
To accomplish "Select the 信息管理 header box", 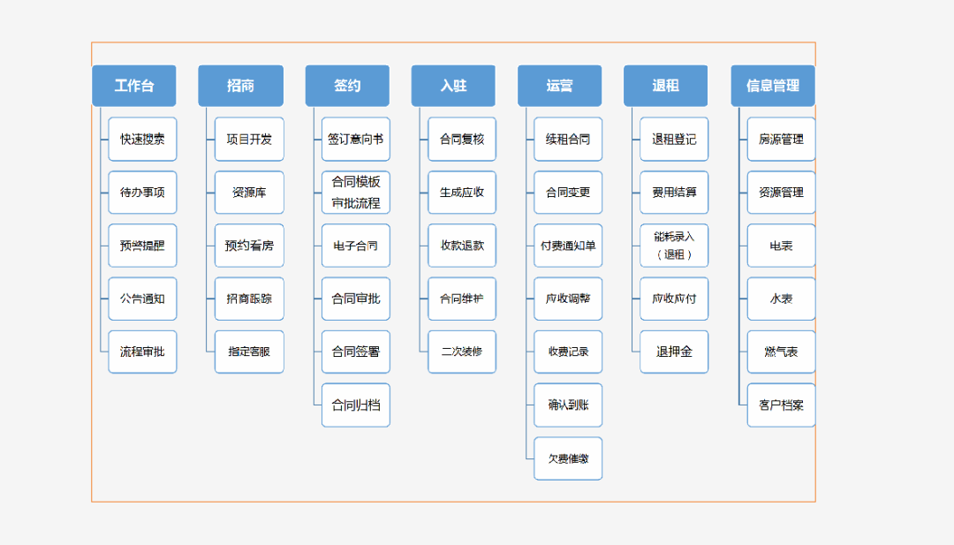I will pos(773,86).
